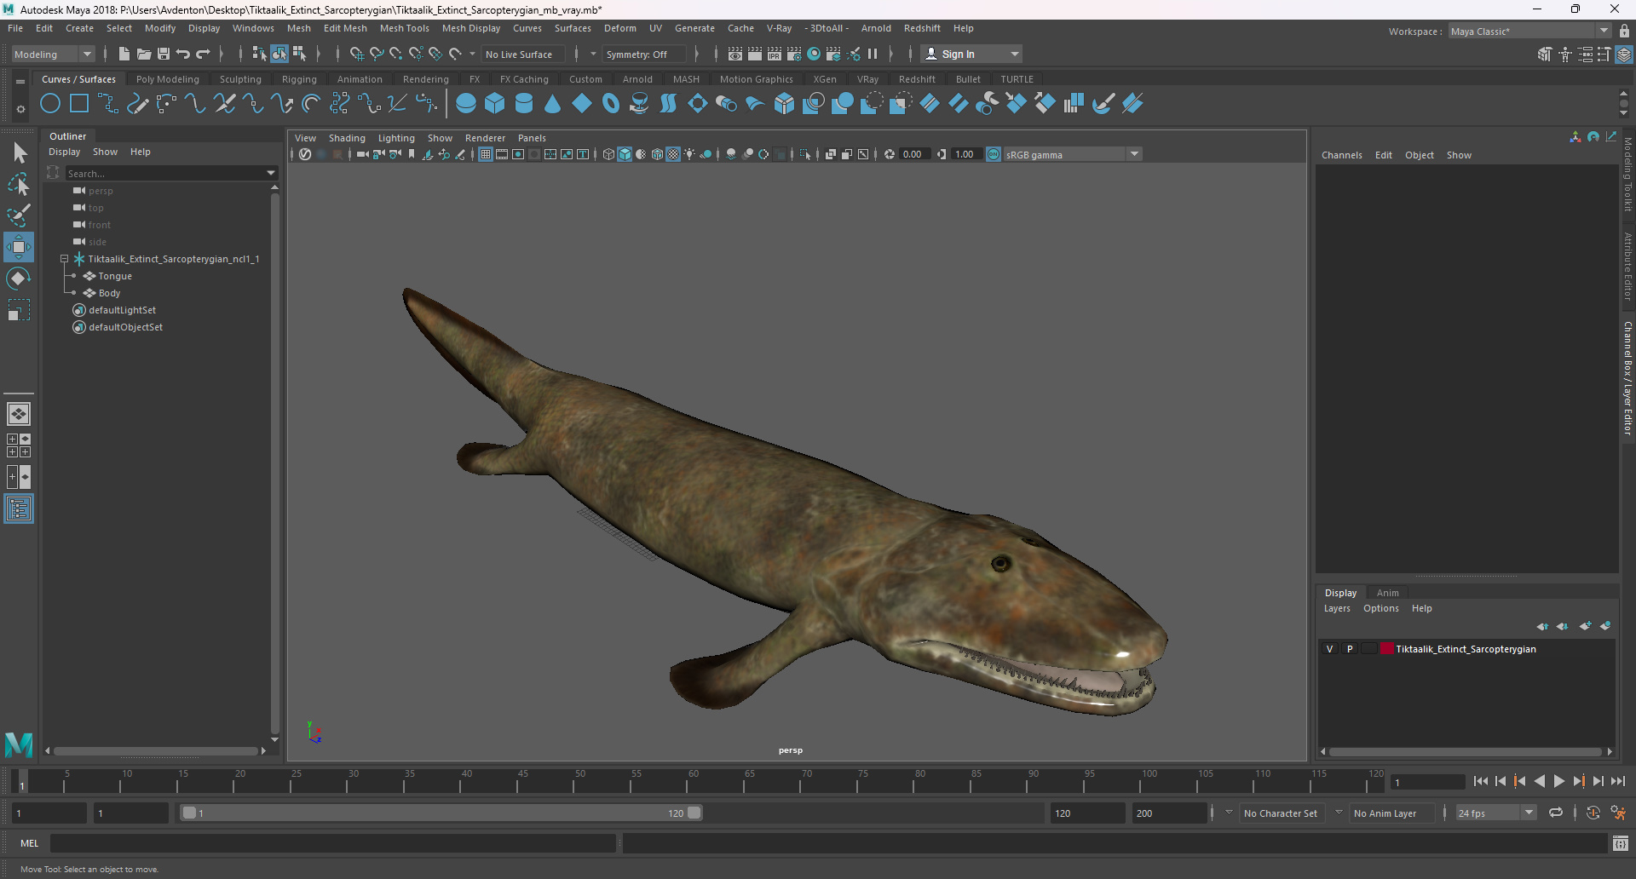Screen dimensions: 1636x879
Task: Open the viewport Shading menu
Action: (x=347, y=138)
